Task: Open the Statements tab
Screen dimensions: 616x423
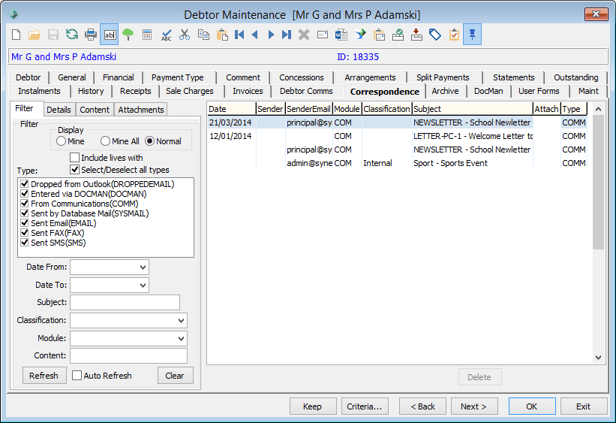Action: pyautogui.click(x=513, y=77)
